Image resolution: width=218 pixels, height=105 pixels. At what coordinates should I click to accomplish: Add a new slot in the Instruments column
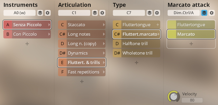coord(27,44)
